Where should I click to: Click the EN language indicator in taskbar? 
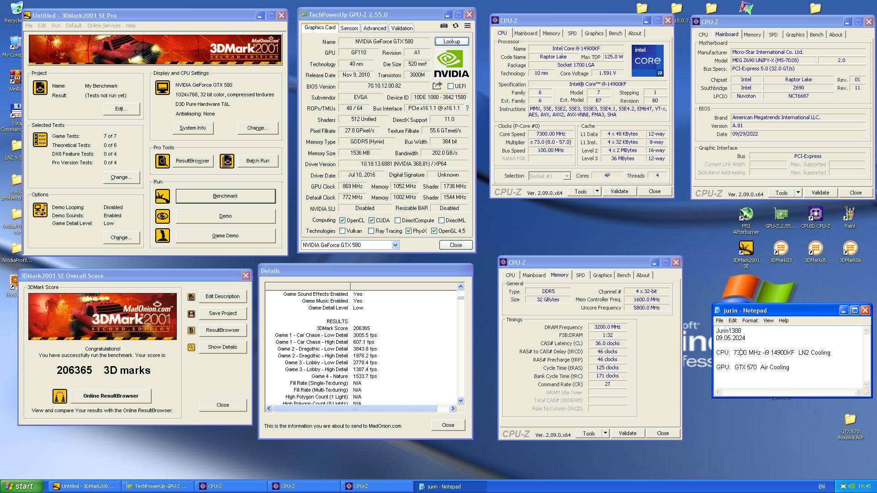coord(821,487)
